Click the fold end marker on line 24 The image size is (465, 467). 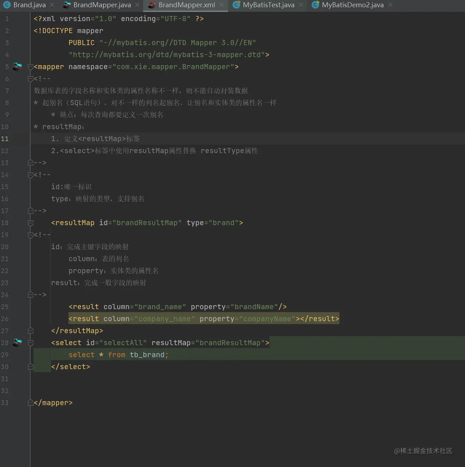click(31, 295)
